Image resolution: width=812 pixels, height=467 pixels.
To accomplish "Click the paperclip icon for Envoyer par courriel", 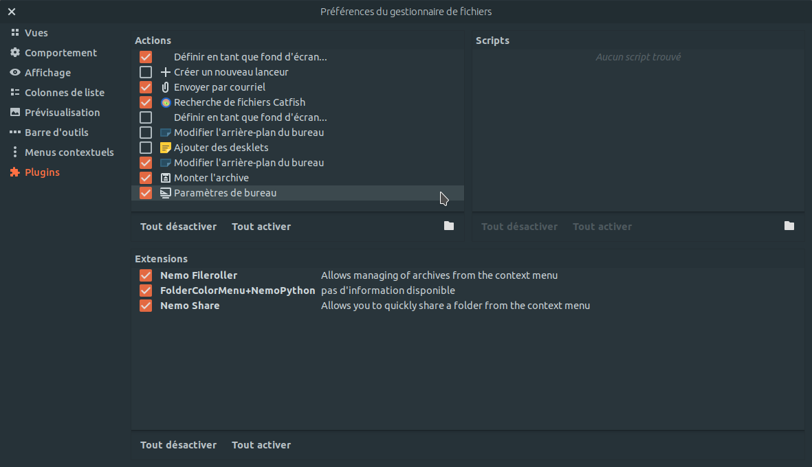I will pos(165,87).
